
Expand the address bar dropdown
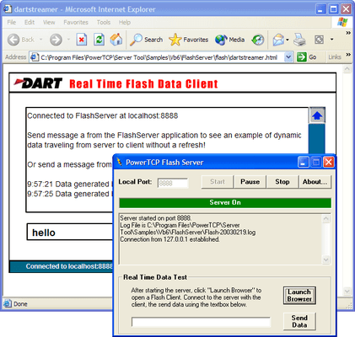288,57
